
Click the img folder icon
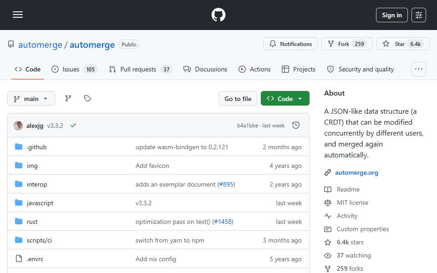(x=19, y=165)
